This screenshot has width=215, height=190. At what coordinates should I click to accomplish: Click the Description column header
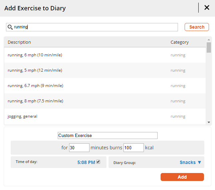[x=19, y=42]
